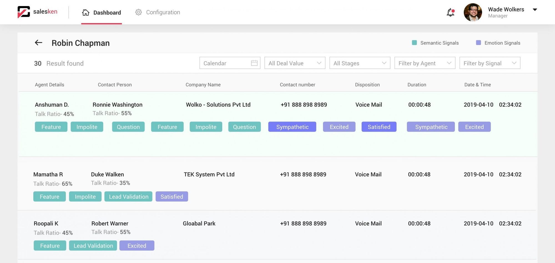Open the All Stages dropdown
Image resolution: width=555 pixels, height=263 pixels.
click(x=360, y=63)
